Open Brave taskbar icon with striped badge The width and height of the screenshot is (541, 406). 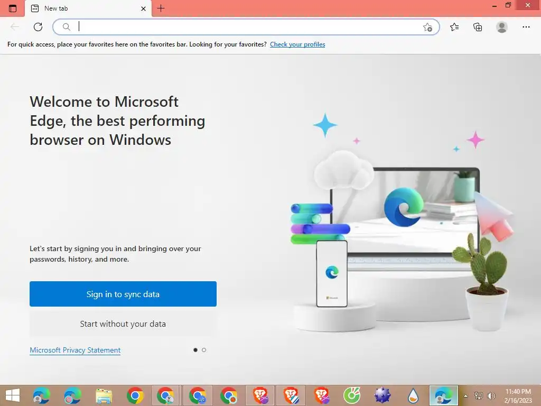tap(291, 395)
